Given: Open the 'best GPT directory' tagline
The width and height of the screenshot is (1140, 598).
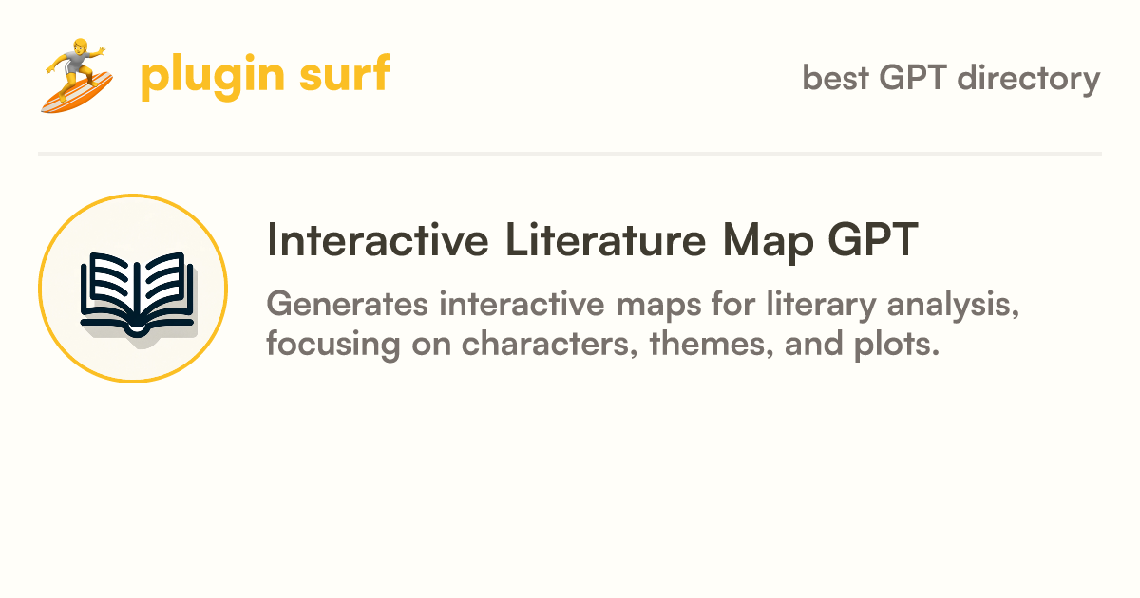Looking at the screenshot, I should click(951, 78).
